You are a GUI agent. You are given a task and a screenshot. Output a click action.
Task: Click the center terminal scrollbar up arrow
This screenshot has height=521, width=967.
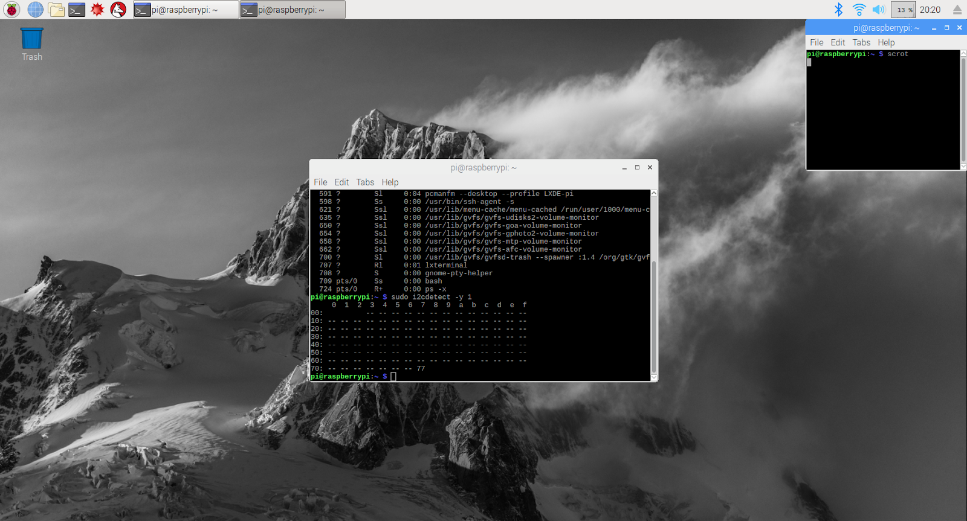653,193
